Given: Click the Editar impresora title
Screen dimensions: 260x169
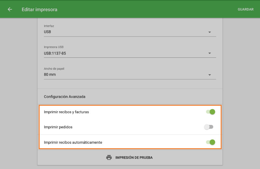Looking at the screenshot, I should tap(39, 9).
